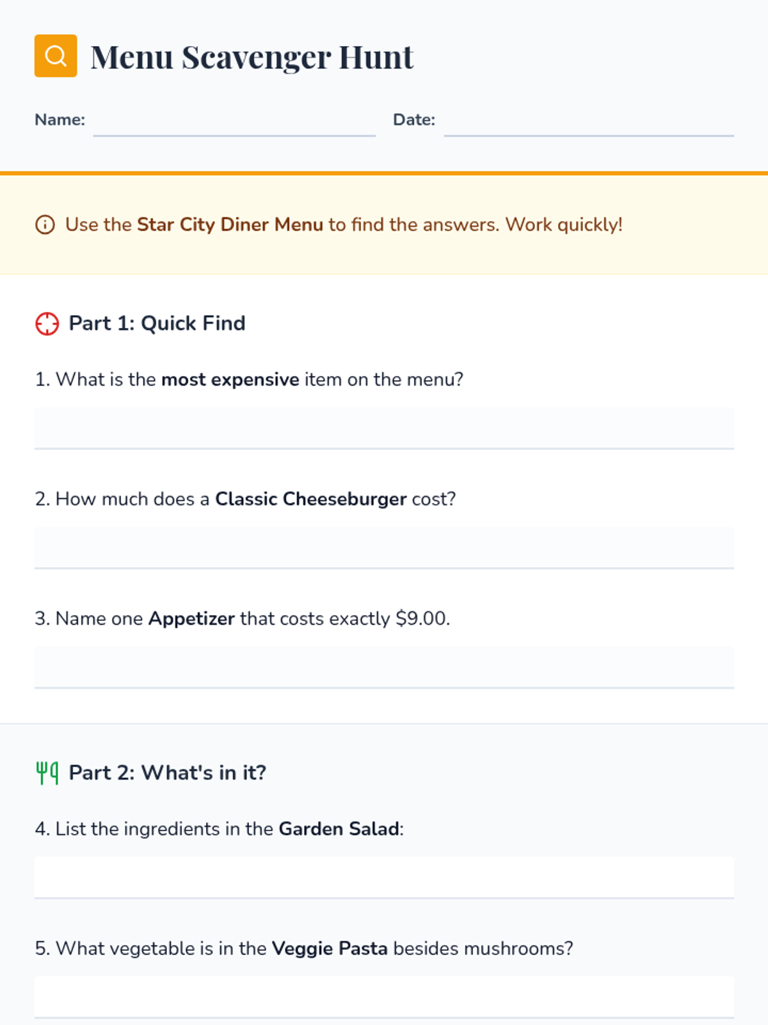Click the Part 1: Quick Find heading
This screenshot has height=1025, width=768.
(157, 324)
